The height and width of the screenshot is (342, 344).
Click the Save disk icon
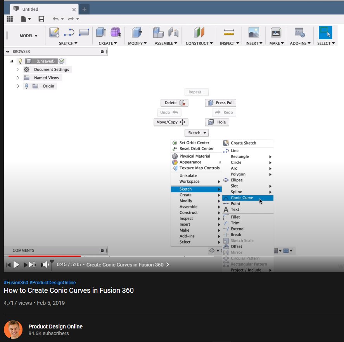[41, 19]
